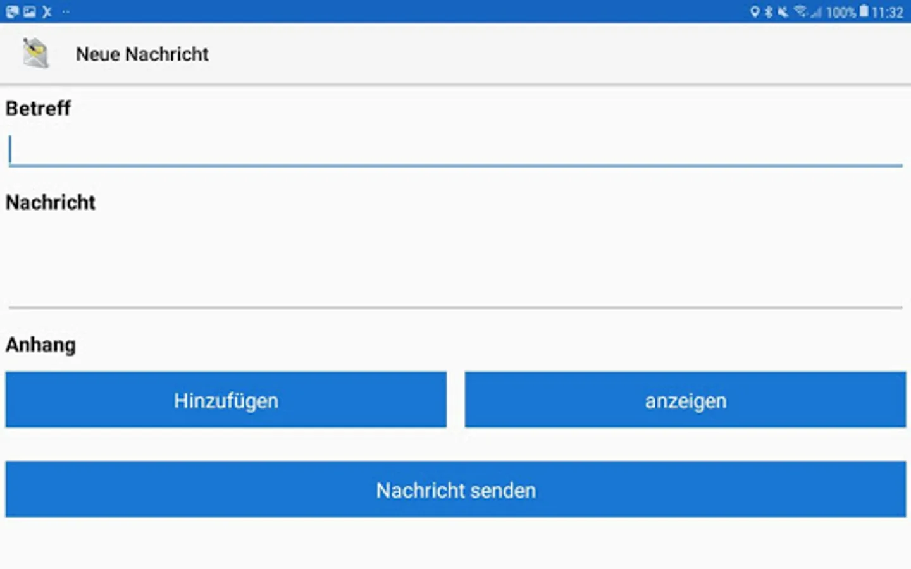Tap the 100% battery percentage text

pyautogui.click(x=841, y=13)
